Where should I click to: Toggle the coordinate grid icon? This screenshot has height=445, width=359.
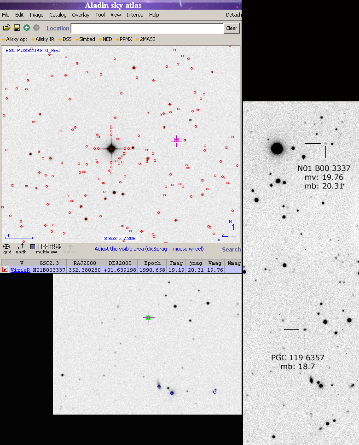coord(7,247)
